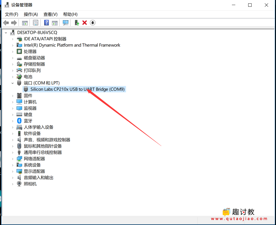Viewport: 276px width, 225px height.
Task: Click the display adapters icon
Action: (19, 171)
